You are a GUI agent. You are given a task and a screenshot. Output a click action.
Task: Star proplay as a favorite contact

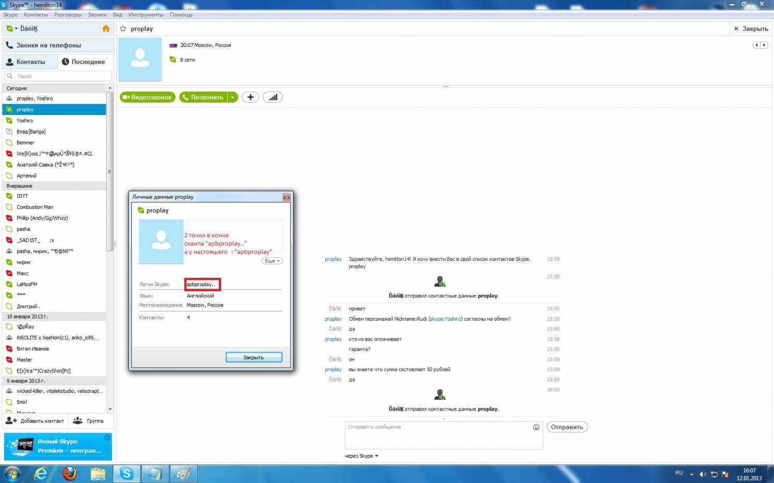point(123,29)
